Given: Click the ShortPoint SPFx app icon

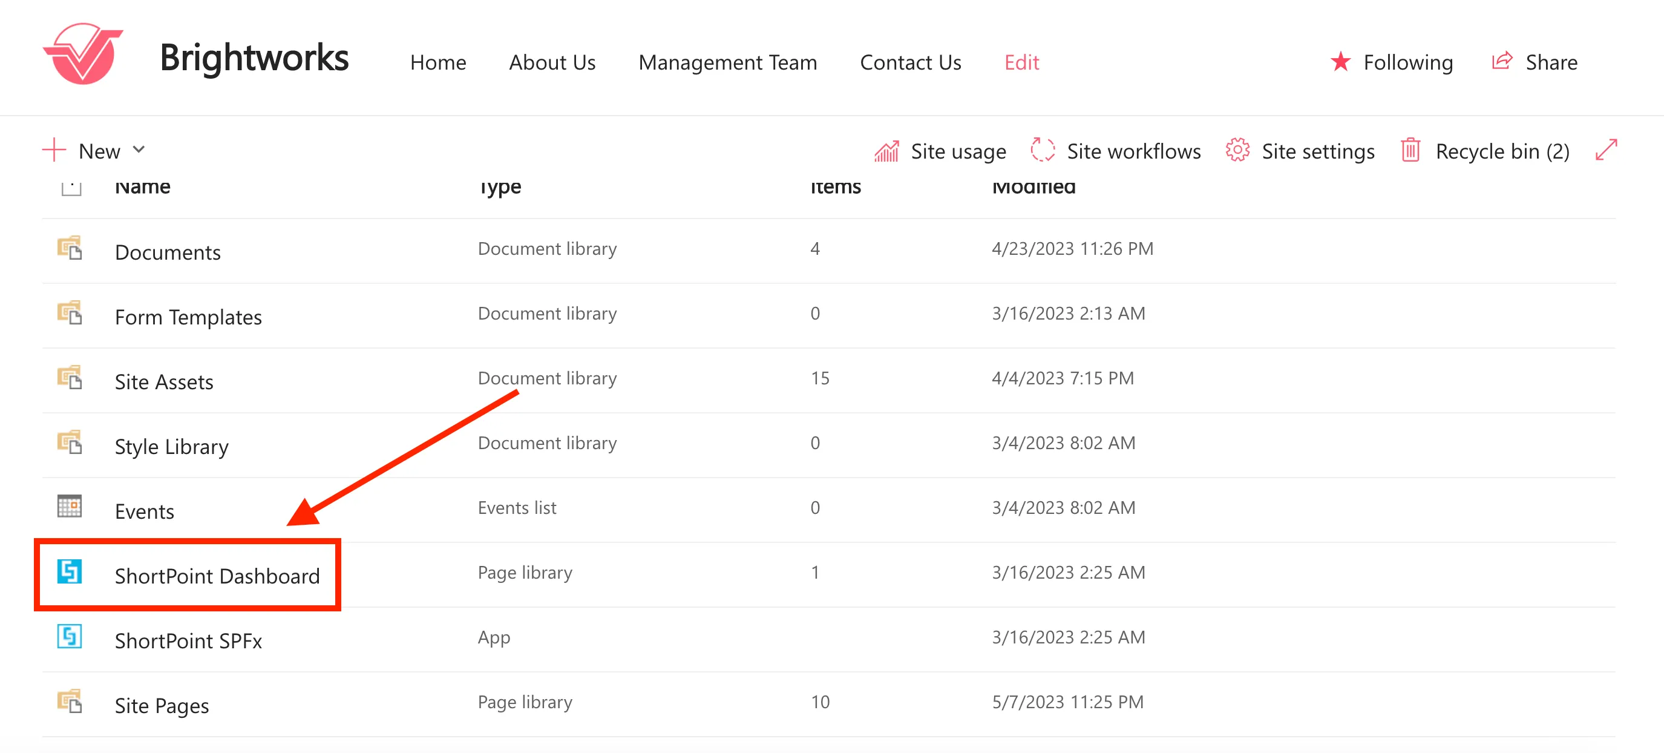Looking at the screenshot, I should tap(70, 636).
